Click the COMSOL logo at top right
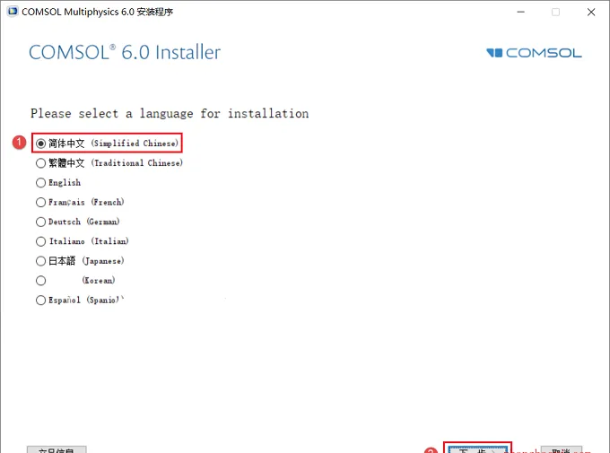This screenshot has width=610, height=453. tap(534, 53)
